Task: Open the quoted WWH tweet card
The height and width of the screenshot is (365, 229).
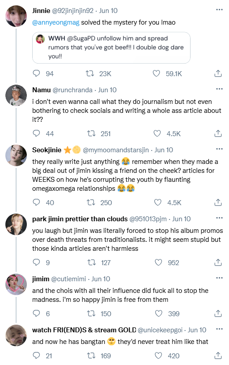Action: click(111, 48)
